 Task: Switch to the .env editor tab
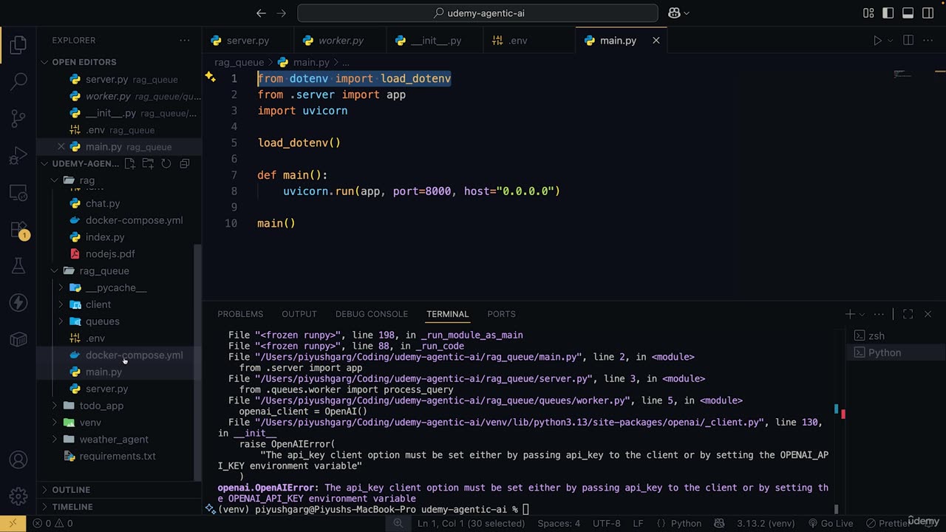pyautogui.click(x=517, y=41)
